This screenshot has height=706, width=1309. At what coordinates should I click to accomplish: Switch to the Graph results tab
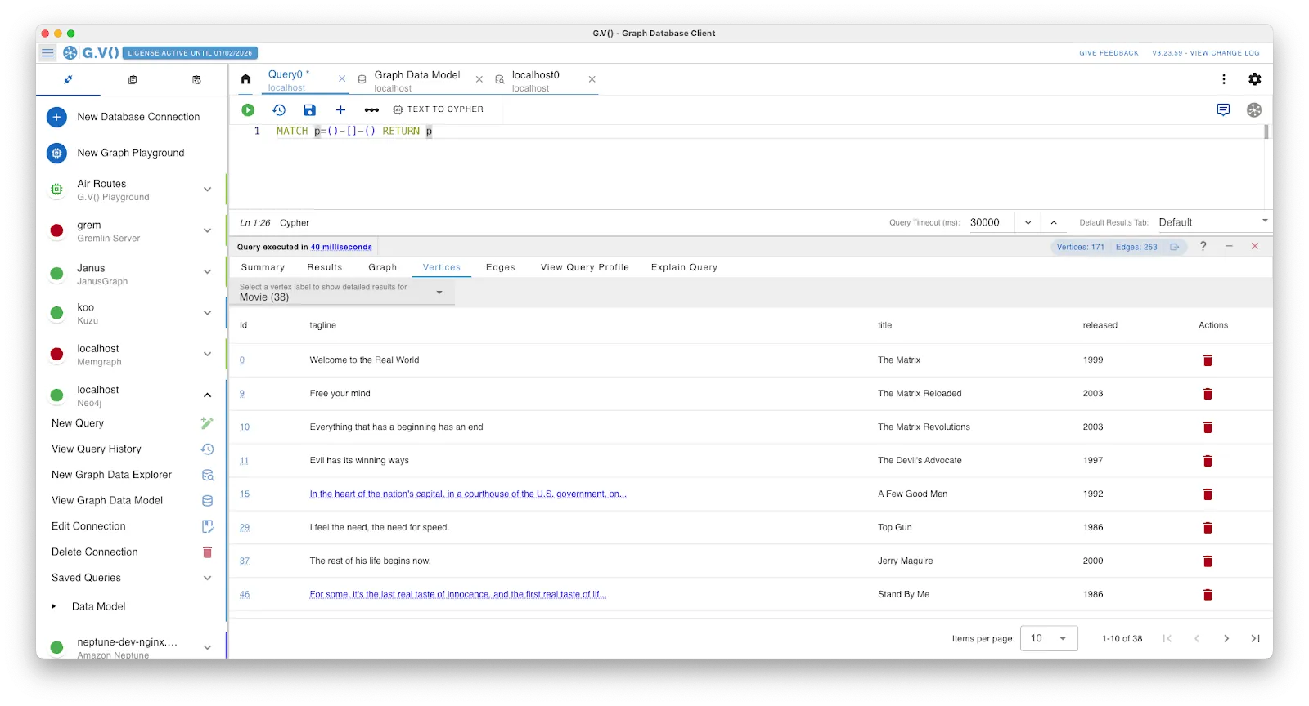point(382,267)
